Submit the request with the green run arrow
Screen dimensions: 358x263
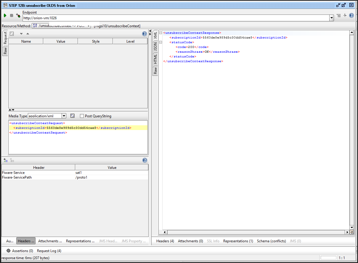[5, 15]
